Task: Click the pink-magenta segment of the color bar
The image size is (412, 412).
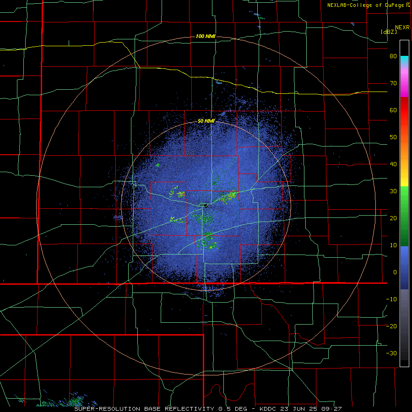Action: pyautogui.click(x=404, y=81)
